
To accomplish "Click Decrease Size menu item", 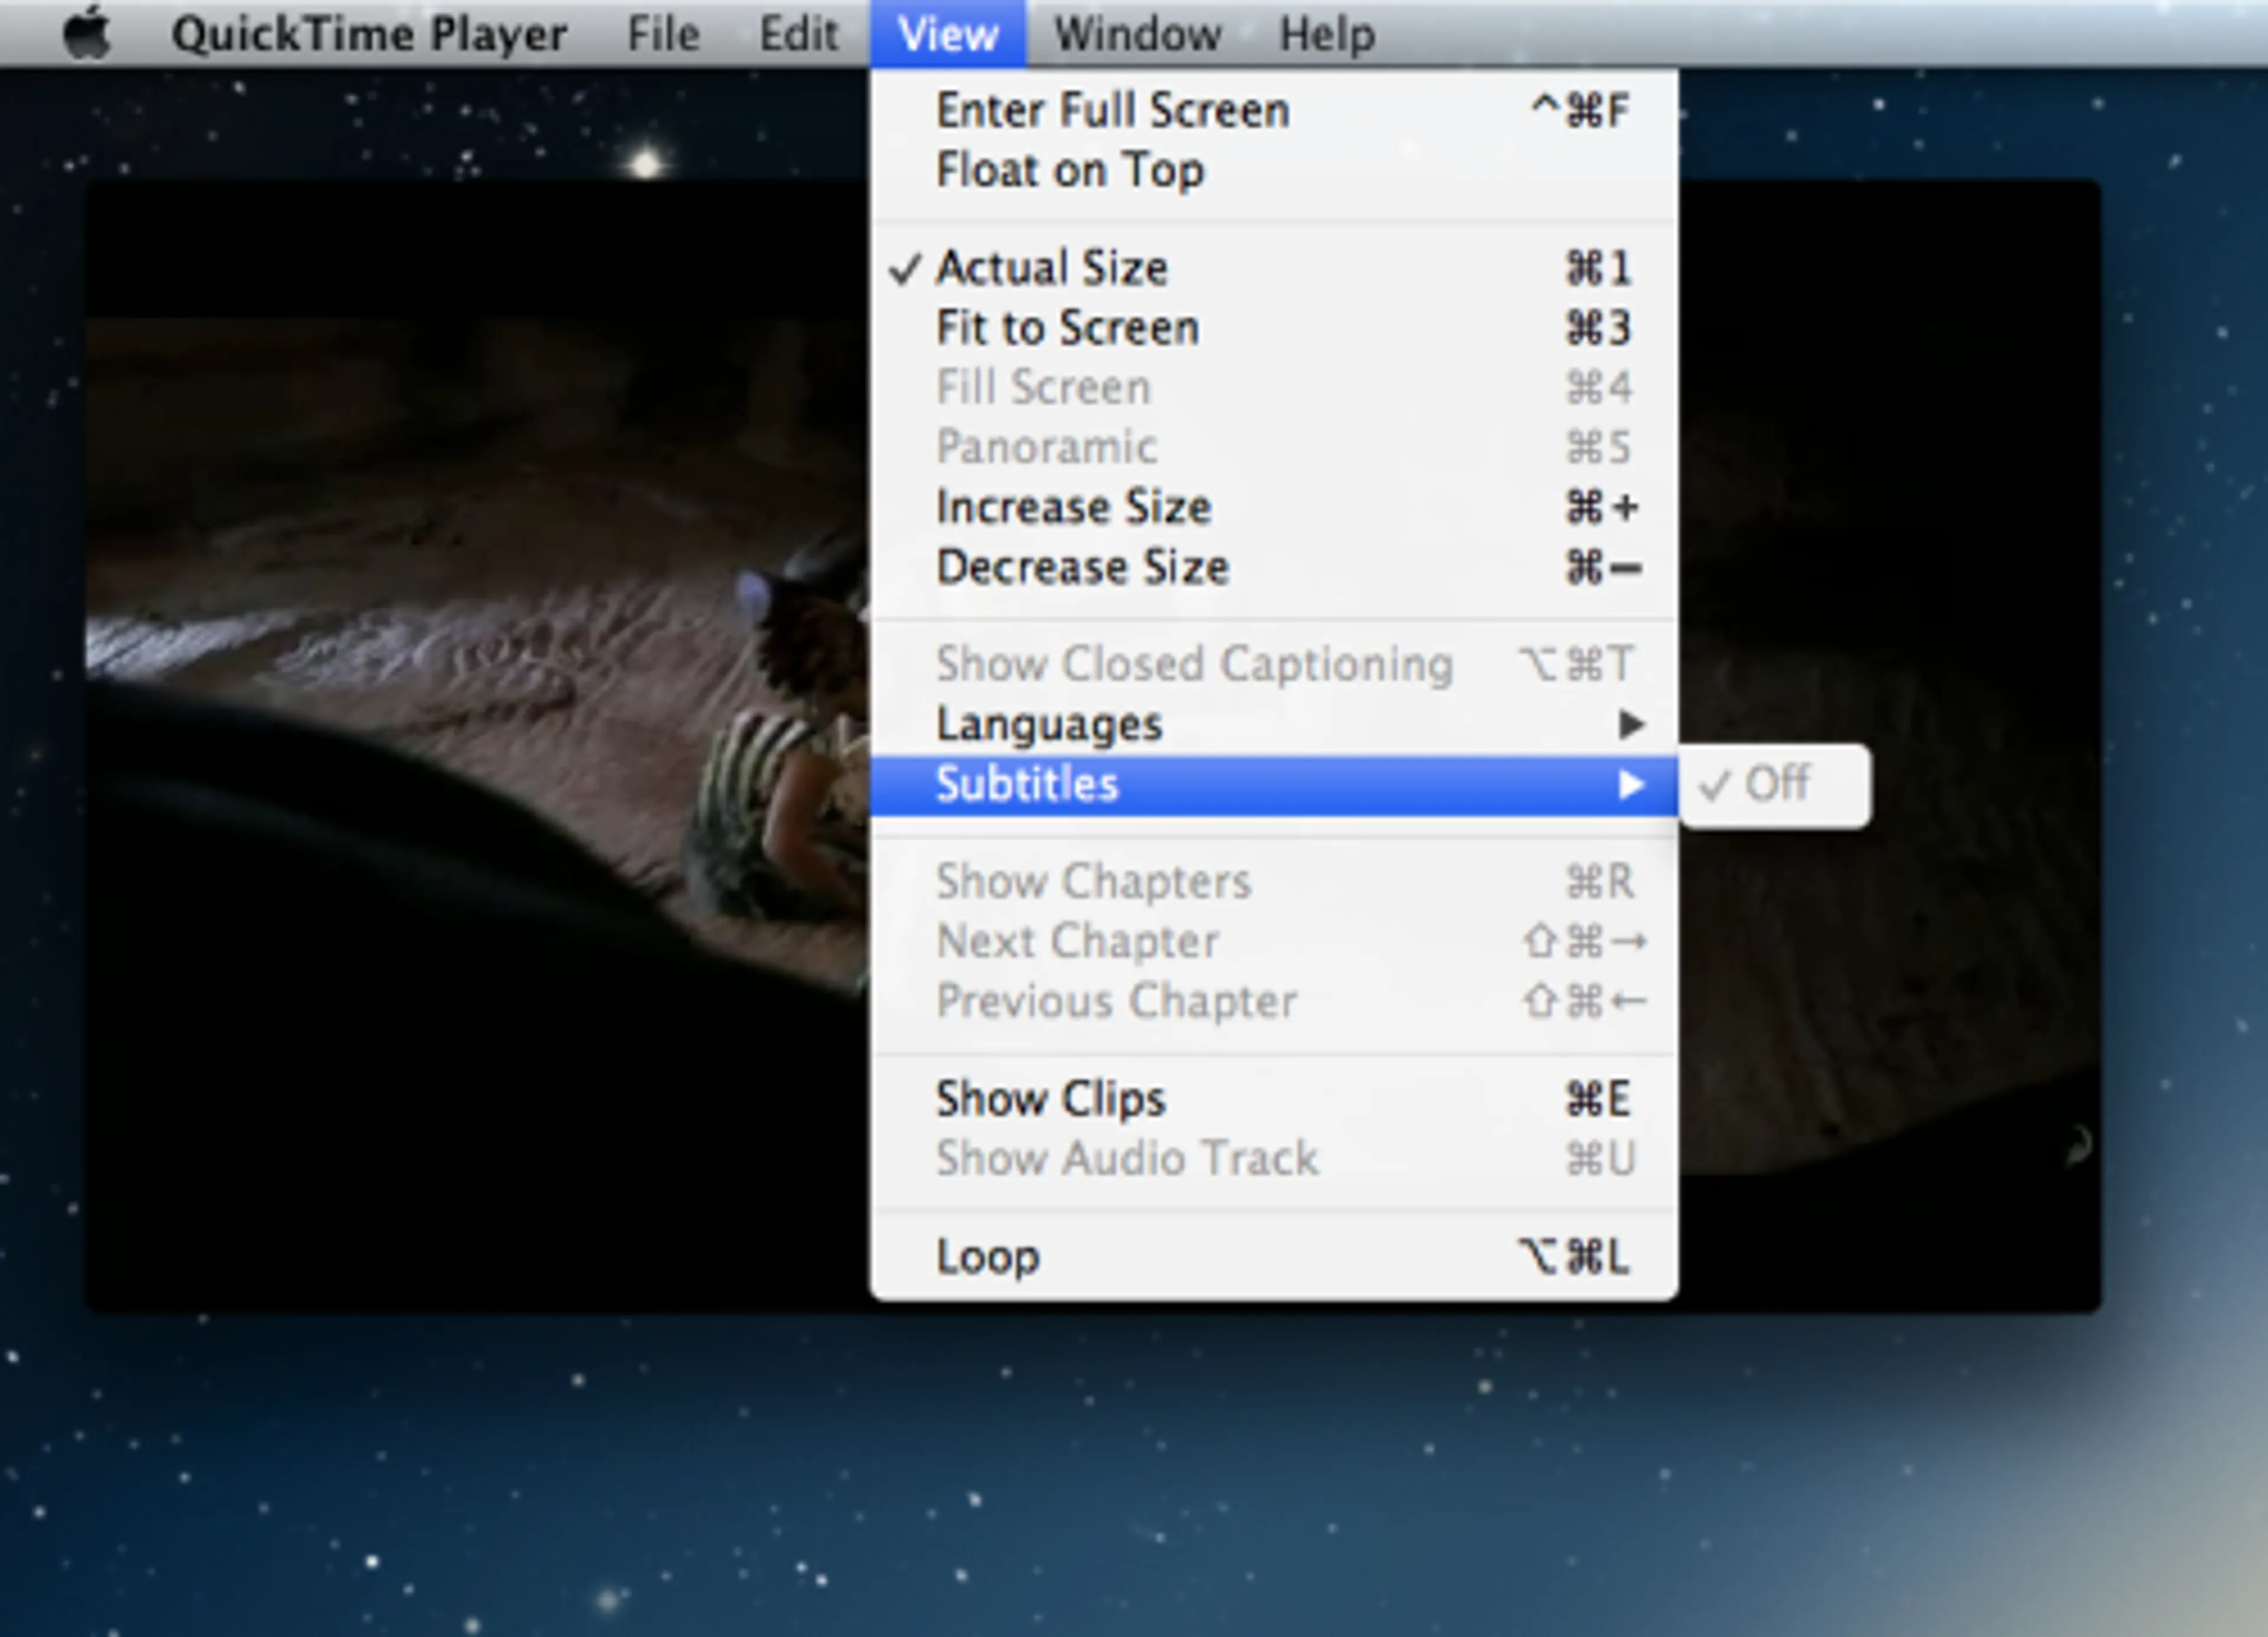I will point(1082,567).
